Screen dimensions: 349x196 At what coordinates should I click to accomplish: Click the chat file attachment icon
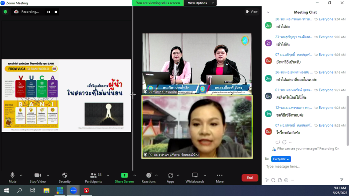pos(280,180)
